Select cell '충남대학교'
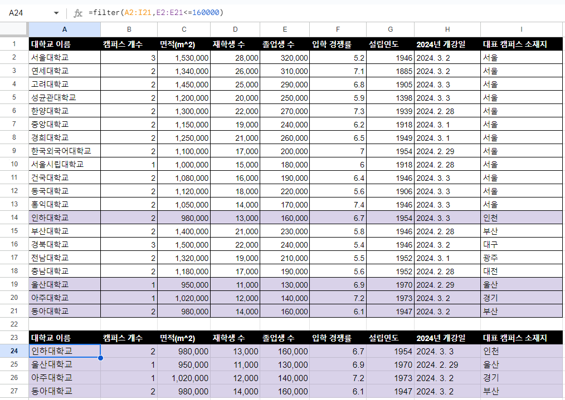The image size is (565, 400). coord(65,271)
